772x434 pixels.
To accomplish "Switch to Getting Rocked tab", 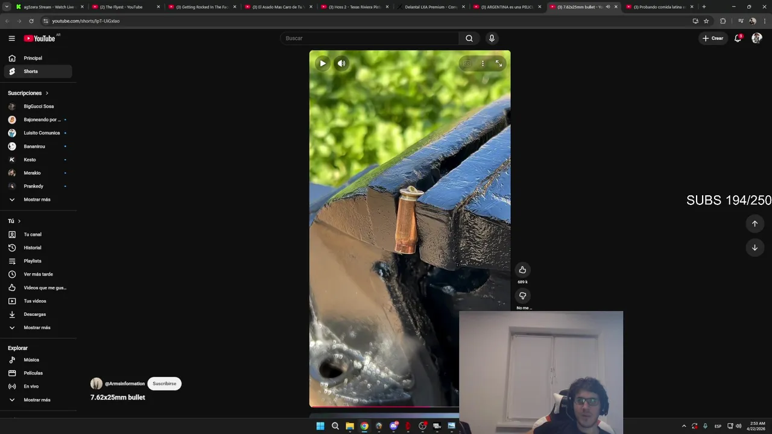I will 201,7.
